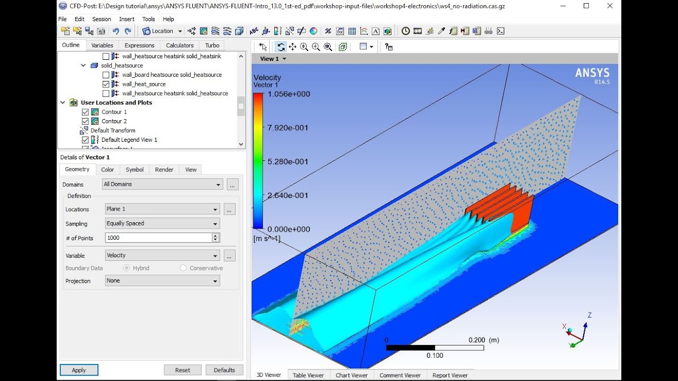This screenshot has height=381, width=678.
Task: Select the Probe eyedropper tool
Action: [441, 31]
